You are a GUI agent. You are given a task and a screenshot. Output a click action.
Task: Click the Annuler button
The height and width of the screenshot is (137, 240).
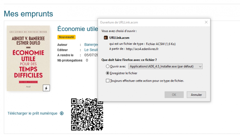pyautogui.click(x=196, y=95)
